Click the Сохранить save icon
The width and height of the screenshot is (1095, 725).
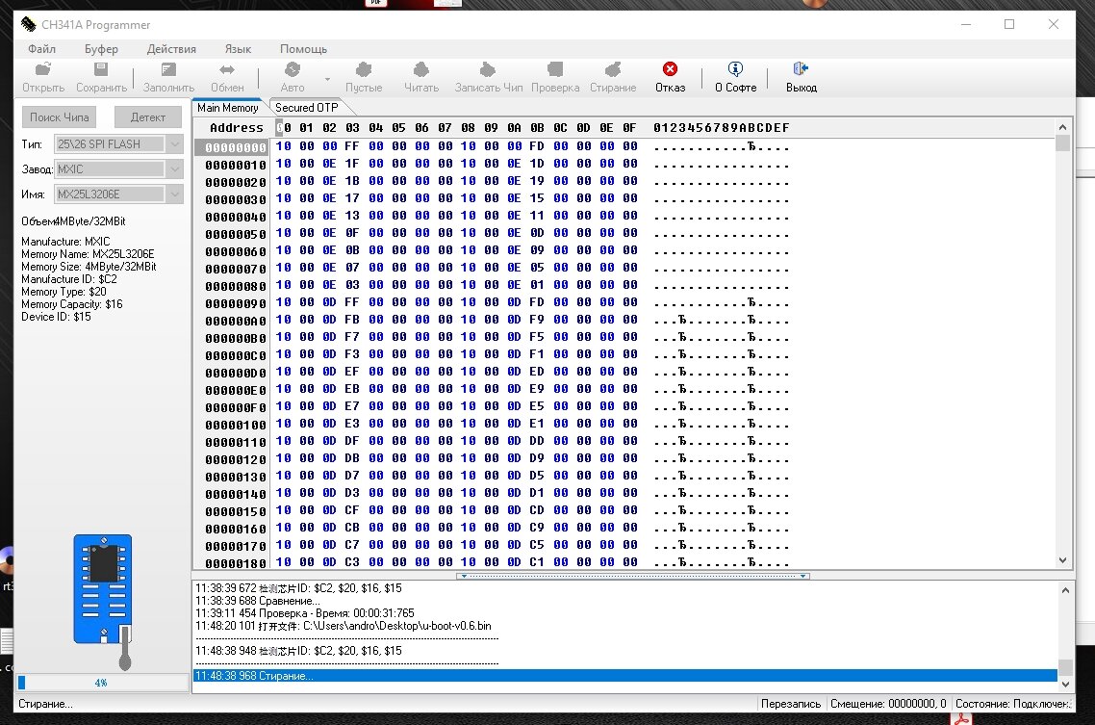[101, 69]
